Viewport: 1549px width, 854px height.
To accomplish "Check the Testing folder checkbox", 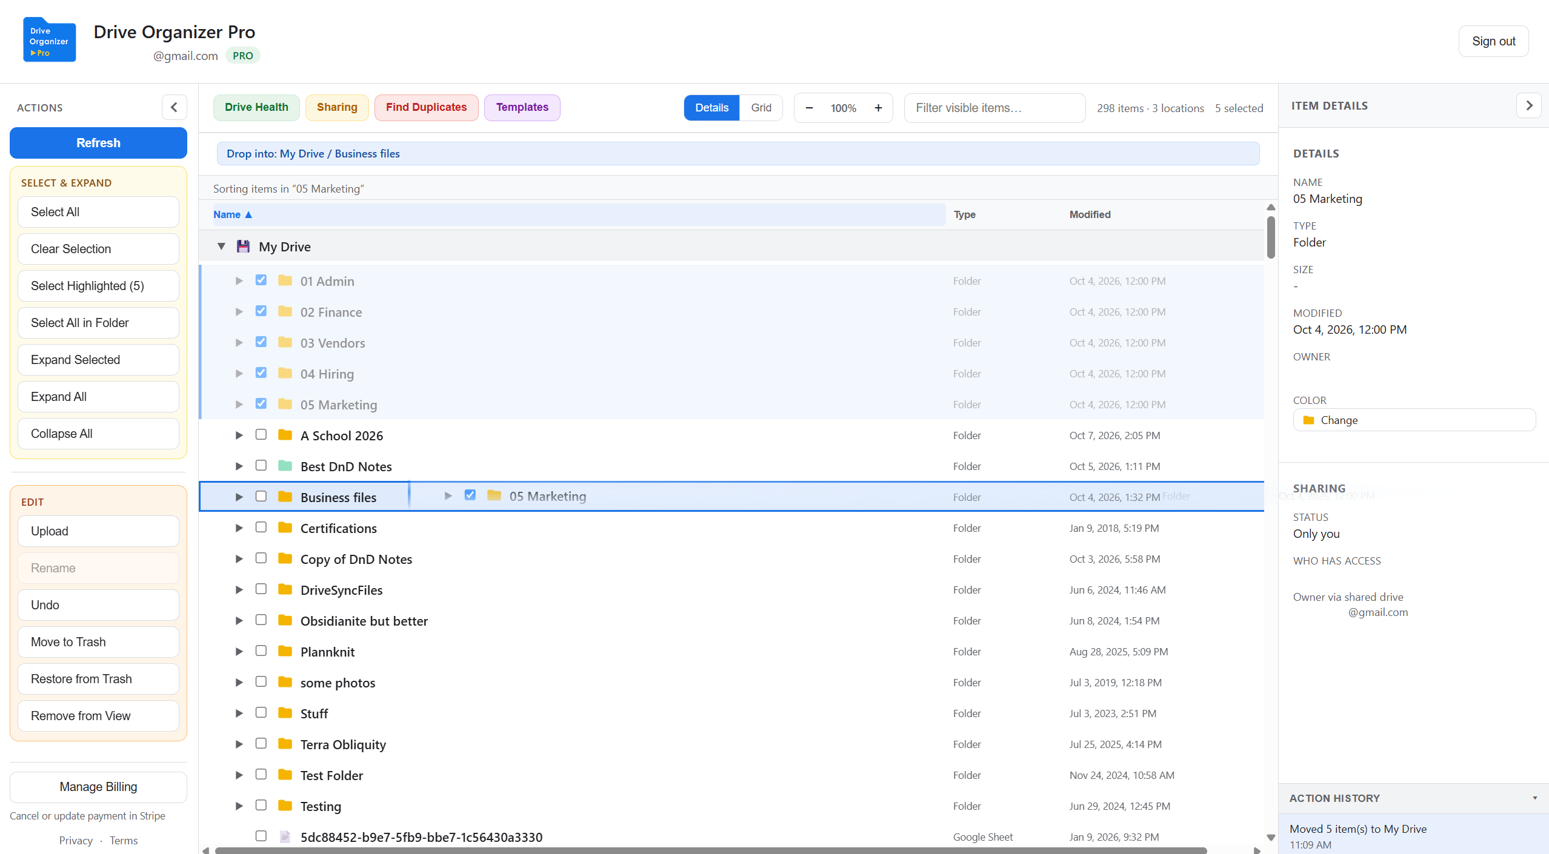I will (x=261, y=805).
